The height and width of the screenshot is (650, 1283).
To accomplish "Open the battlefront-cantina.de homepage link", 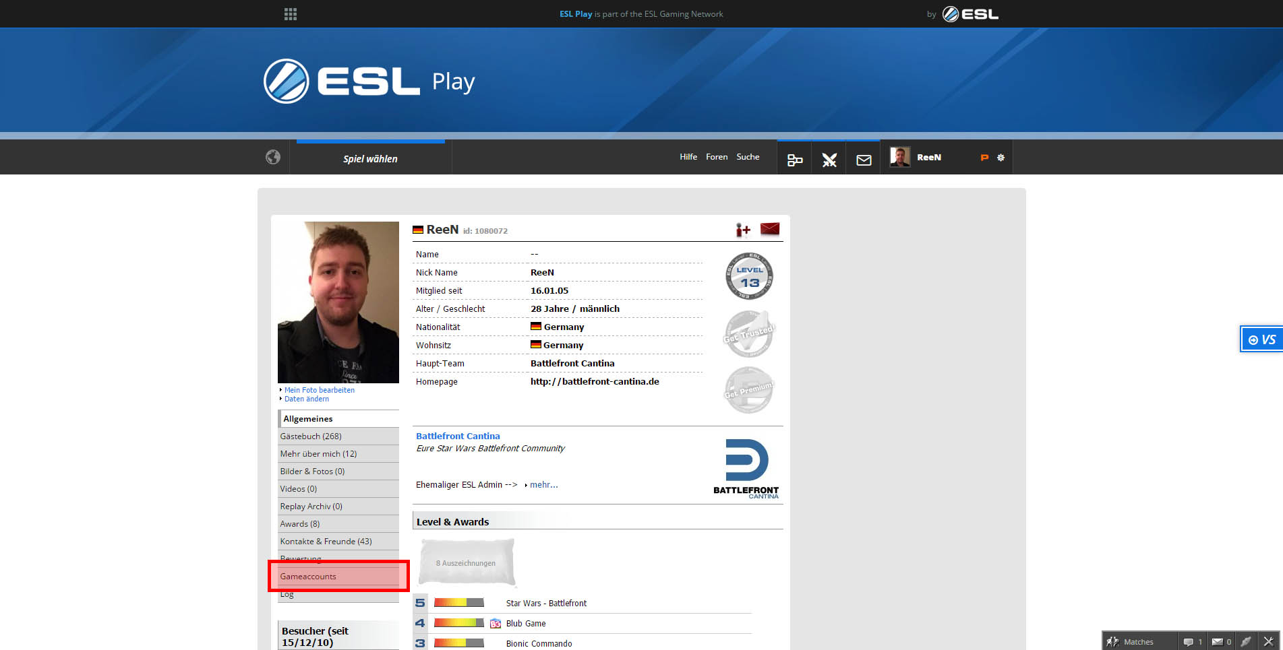I will (595, 381).
